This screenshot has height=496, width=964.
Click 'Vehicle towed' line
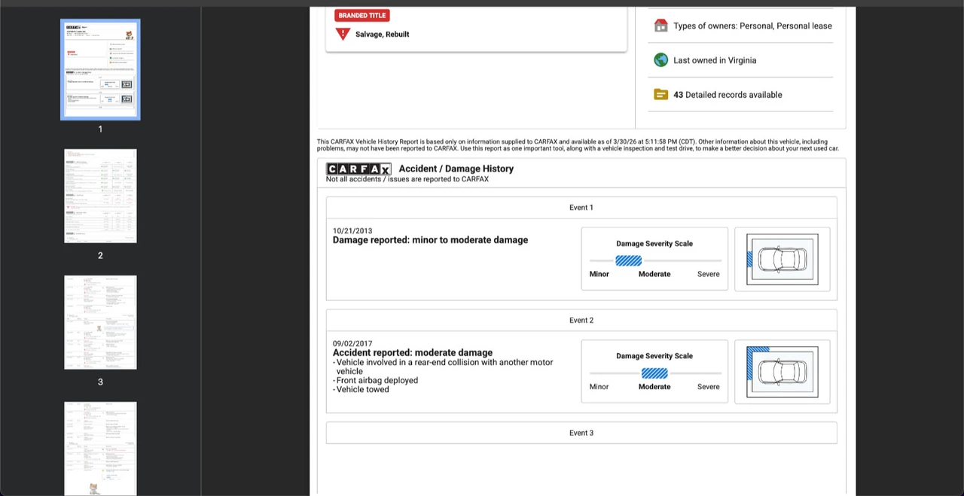(361, 389)
